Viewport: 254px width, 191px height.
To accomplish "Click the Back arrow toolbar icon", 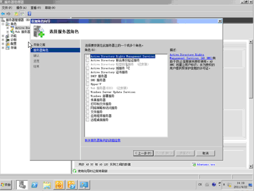I will click(3, 14).
